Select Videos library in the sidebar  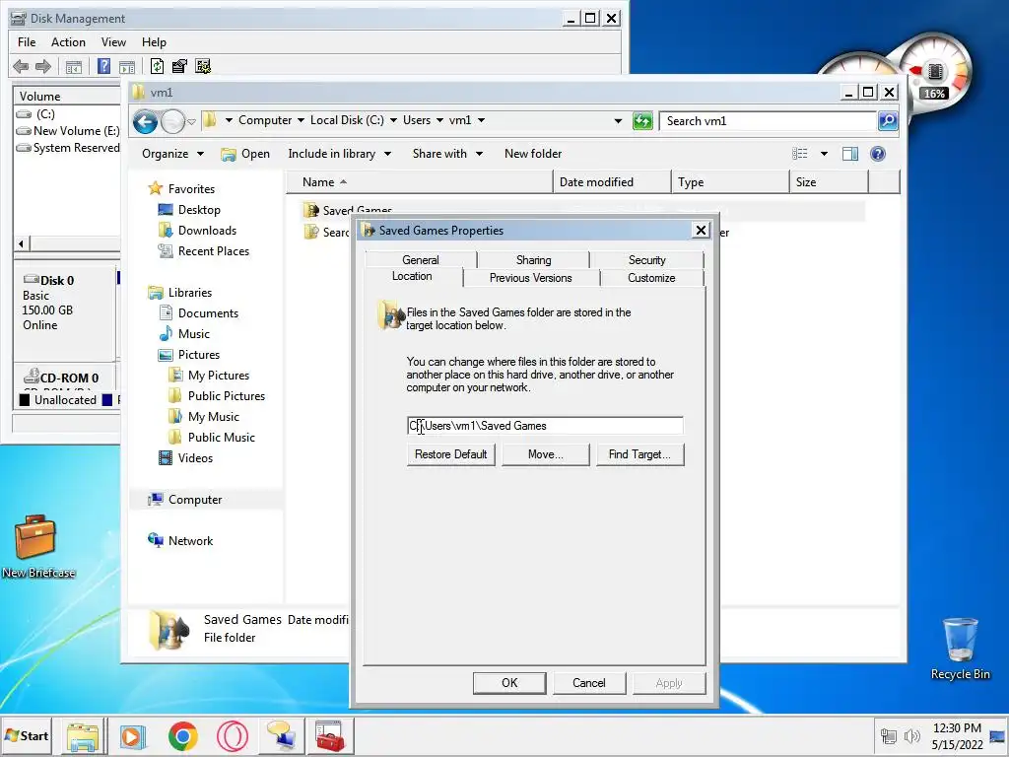195,458
